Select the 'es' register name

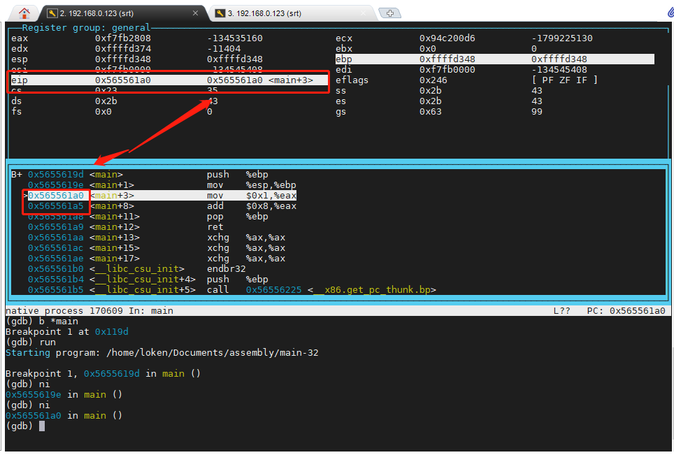[341, 101]
